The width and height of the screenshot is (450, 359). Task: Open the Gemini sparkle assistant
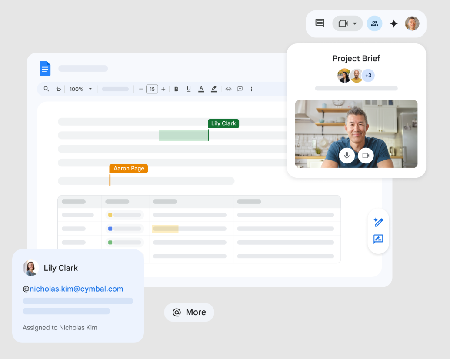[x=394, y=23]
